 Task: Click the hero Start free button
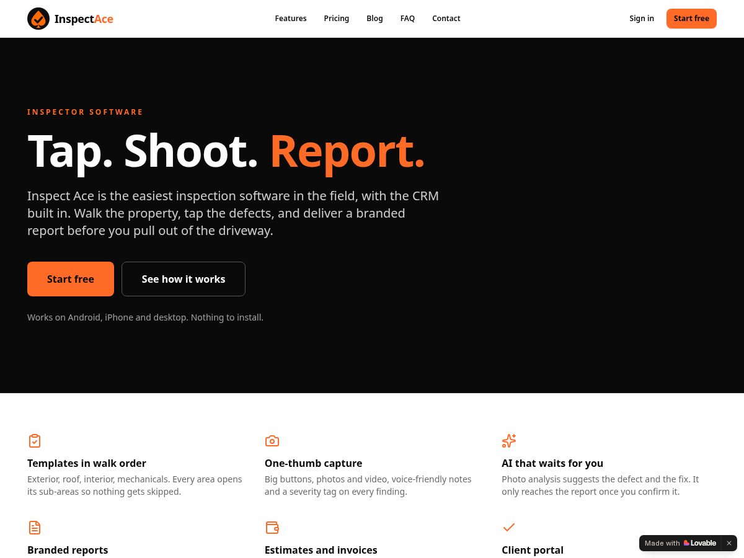coord(71,279)
